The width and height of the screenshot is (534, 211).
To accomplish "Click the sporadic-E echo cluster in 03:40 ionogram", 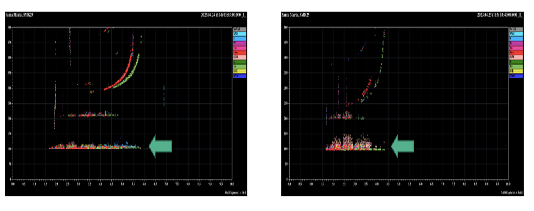I will [348, 144].
